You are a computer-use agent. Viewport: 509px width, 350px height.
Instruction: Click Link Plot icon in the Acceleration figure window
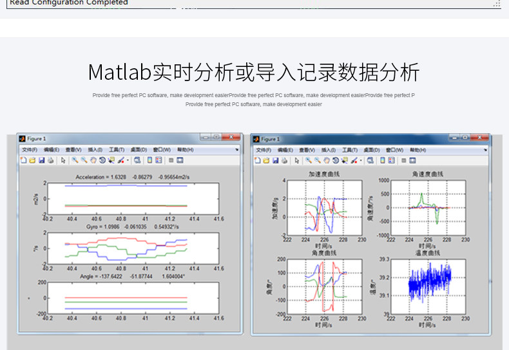137,160
